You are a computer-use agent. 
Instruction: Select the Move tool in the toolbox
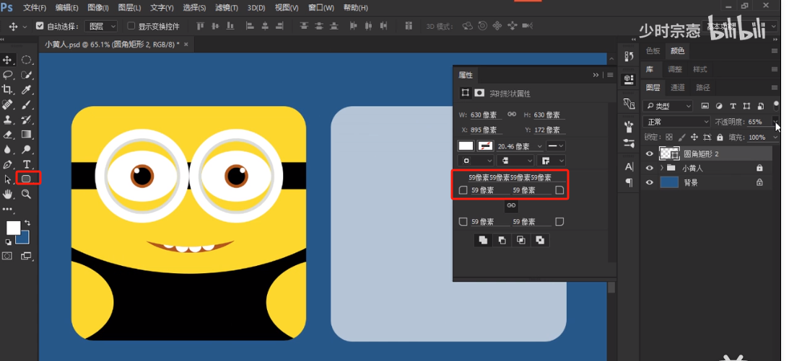click(7, 61)
